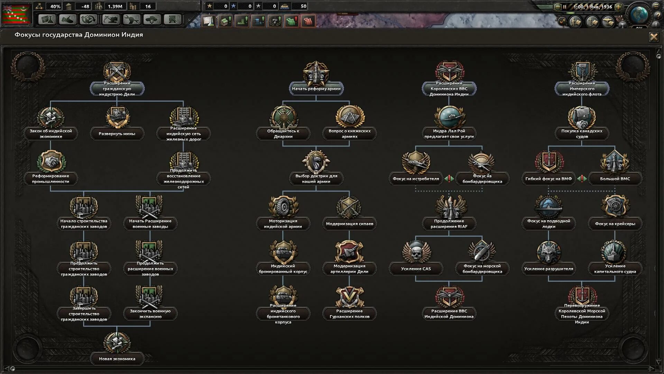Open the Diplomacy handshake tab
The height and width of the screenshot is (374, 664).
click(68, 19)
